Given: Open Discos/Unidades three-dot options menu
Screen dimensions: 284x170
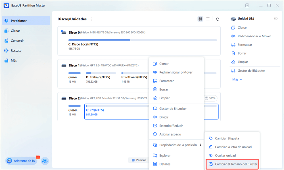Looking at the screenshot, I should click(91, 19).
